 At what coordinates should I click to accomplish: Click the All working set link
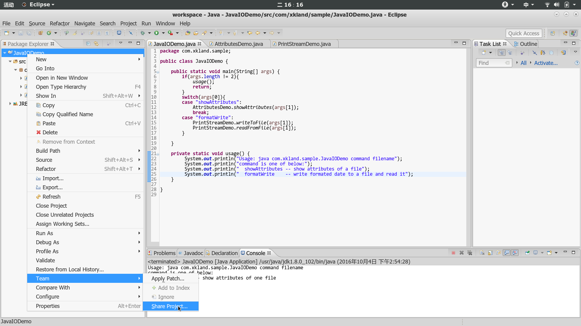524,63
